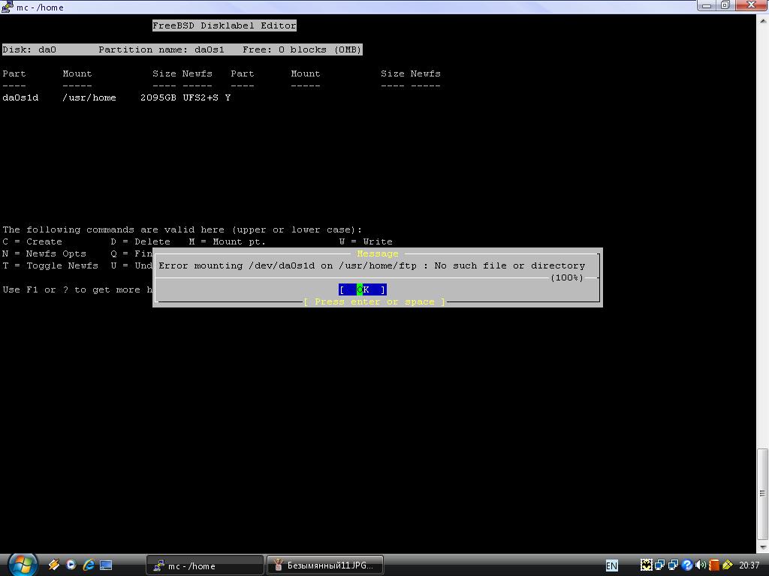Viewport: 769px width, 576px height.
Task: Click the 20:37 taskbar clock
Action: 749,565
